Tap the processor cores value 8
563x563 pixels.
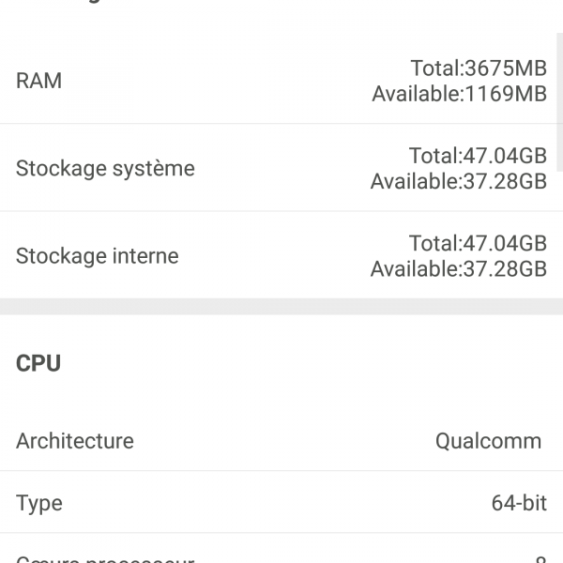[x=540, y=559]
